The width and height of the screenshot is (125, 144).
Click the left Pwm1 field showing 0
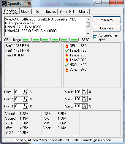[x=19, y=92]
